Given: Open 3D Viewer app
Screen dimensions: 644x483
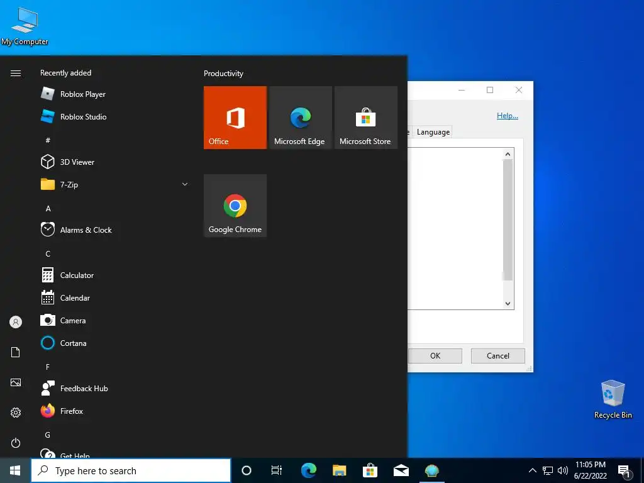Looking at the screenshot, I should pyautogui.click(x=114, y=162).
